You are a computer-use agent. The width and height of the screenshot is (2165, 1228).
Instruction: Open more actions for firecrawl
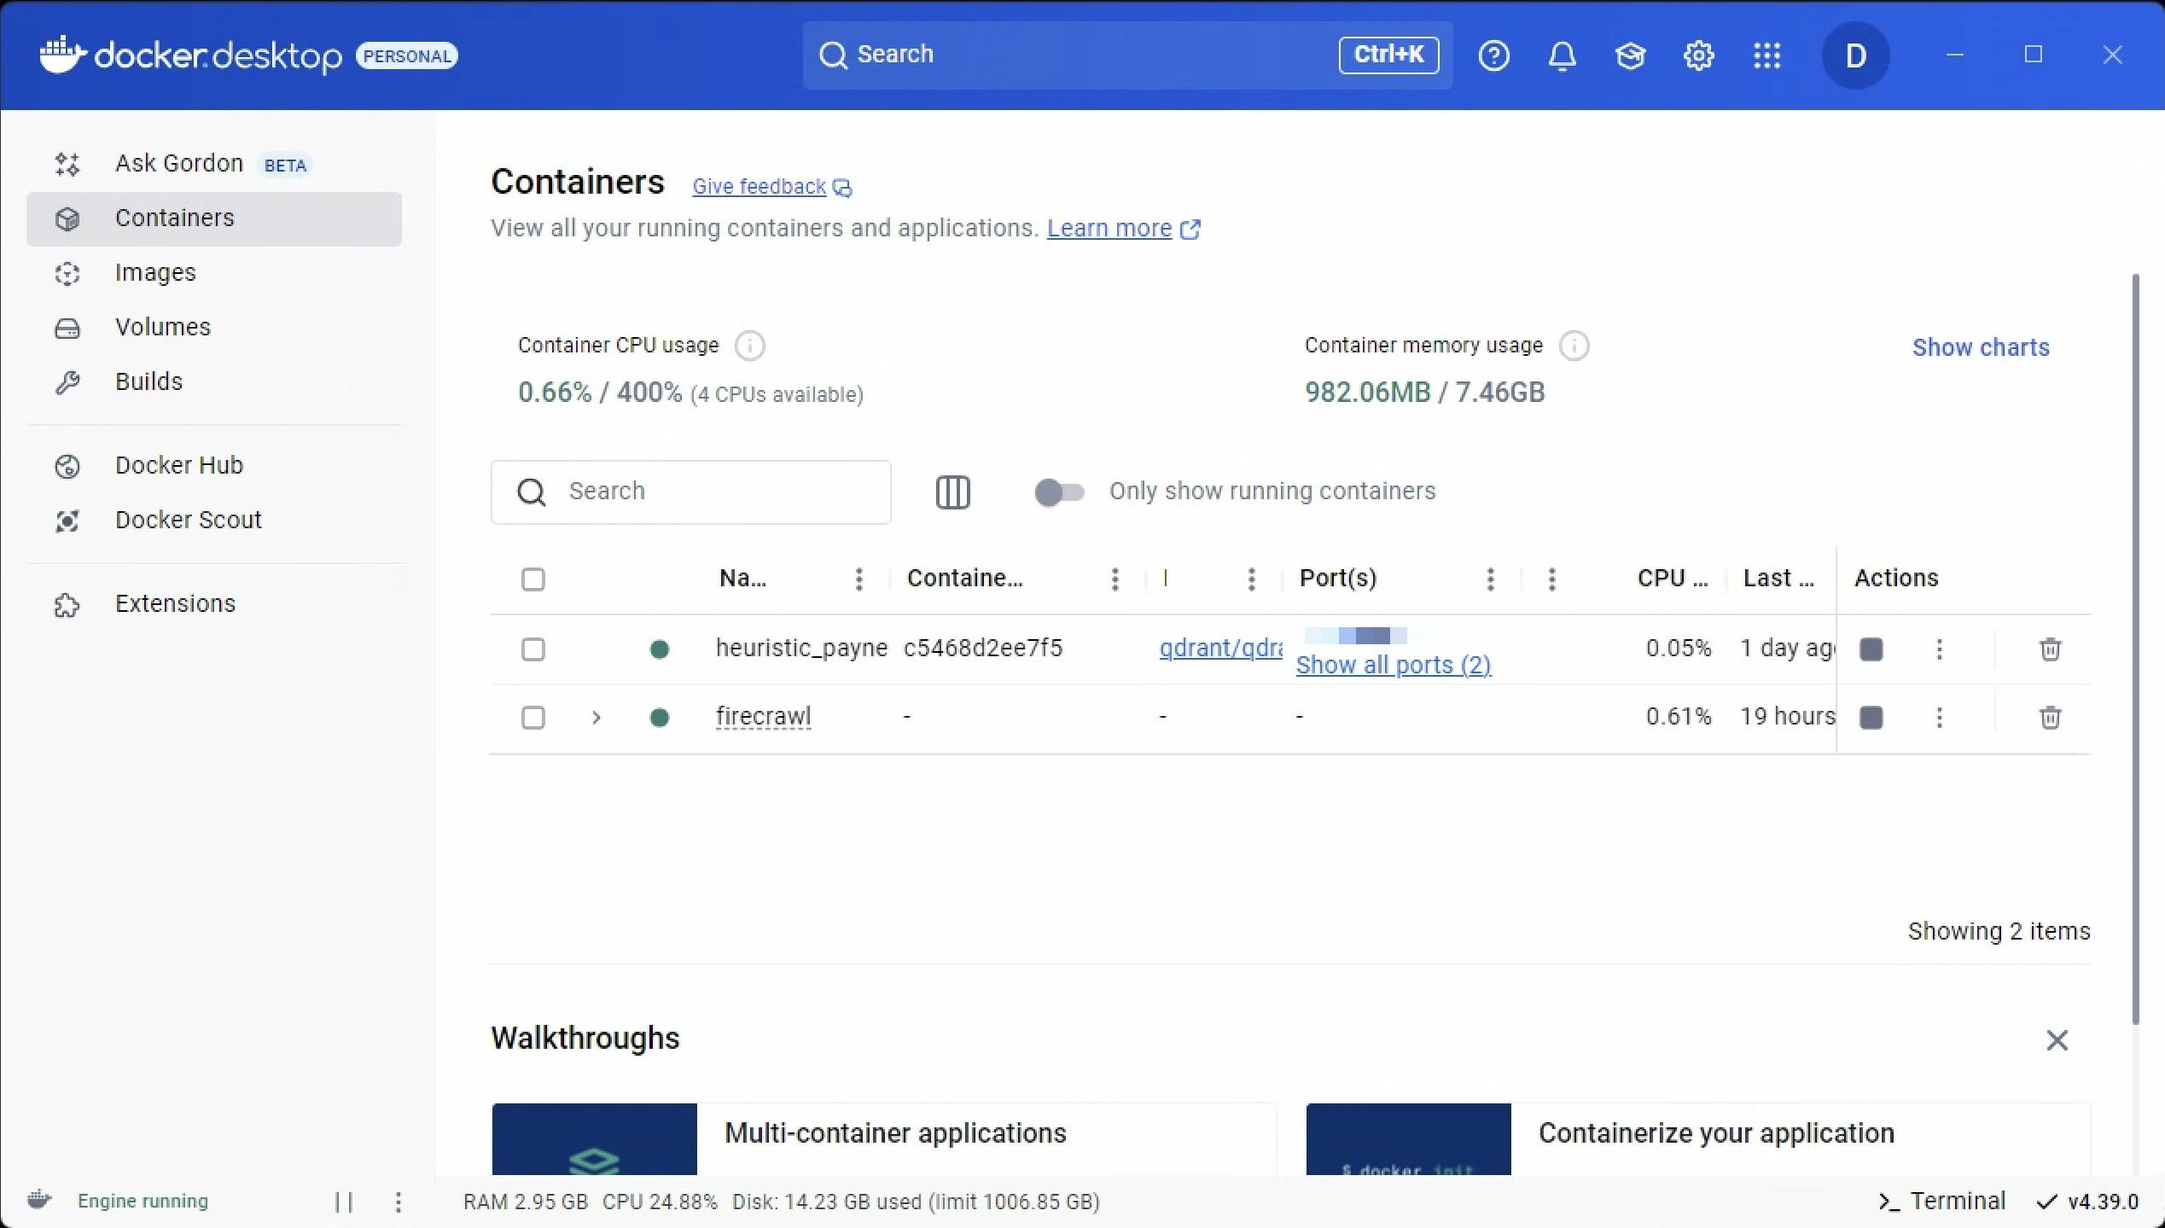(x=1939, y=718)
